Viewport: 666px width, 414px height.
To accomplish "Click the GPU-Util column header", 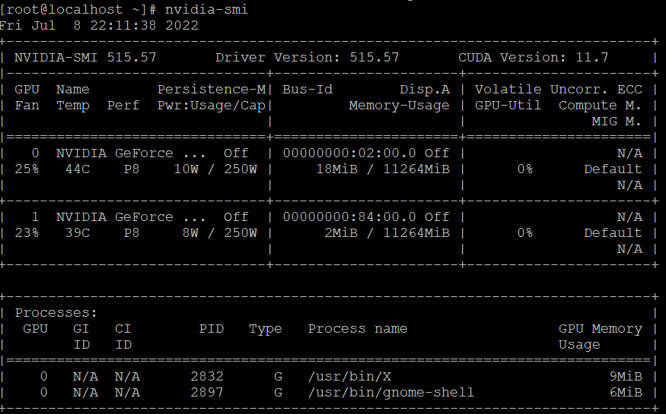I will [508, 105].
